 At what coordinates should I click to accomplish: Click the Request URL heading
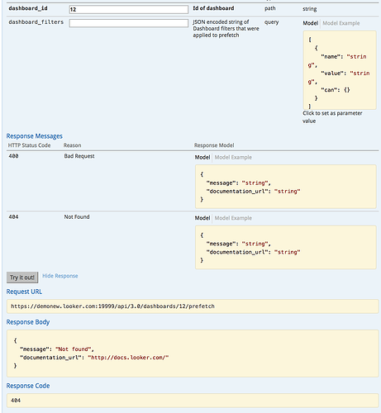pyautogui.click(x=24, y=292)
